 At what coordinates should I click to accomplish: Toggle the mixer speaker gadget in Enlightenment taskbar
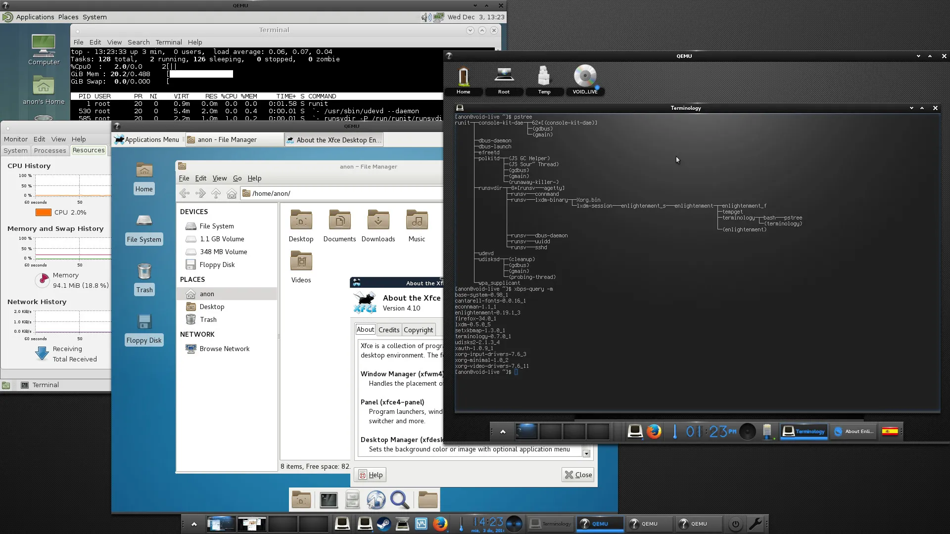point(747,431)
